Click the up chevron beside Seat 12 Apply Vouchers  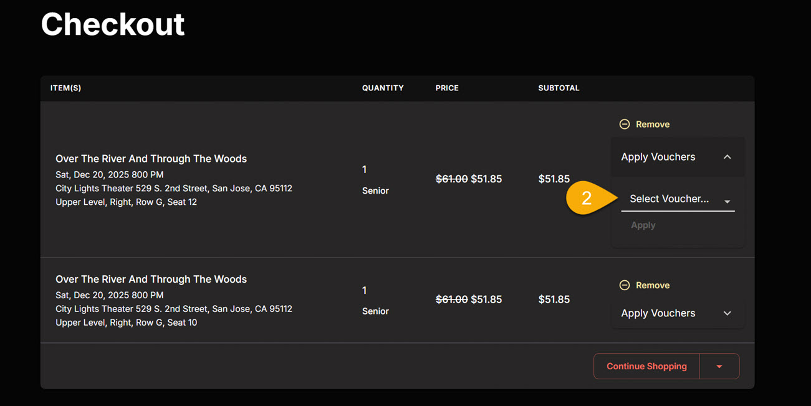pos(727,157)
